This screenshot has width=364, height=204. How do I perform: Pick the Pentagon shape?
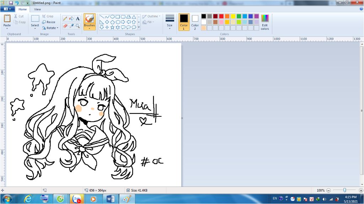tap(112, 22)
